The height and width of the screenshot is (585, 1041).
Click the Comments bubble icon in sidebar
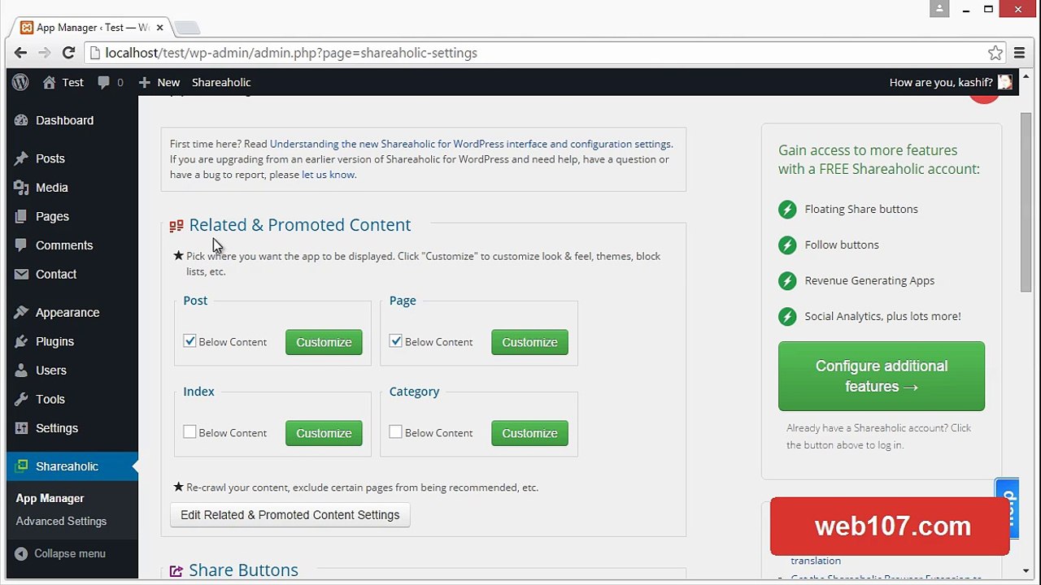(21, 245)
